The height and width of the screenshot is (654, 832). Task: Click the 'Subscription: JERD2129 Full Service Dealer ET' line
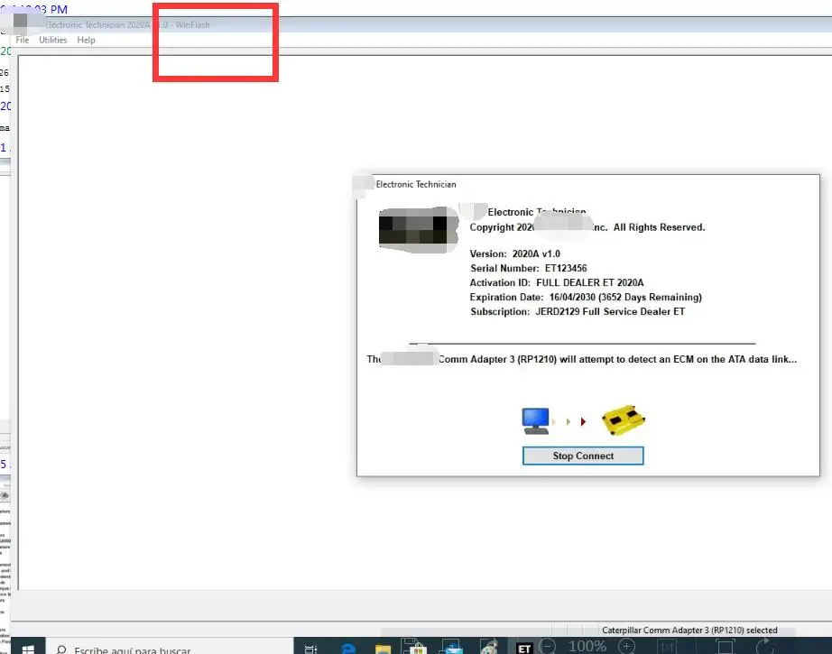[x=578, y=311]
